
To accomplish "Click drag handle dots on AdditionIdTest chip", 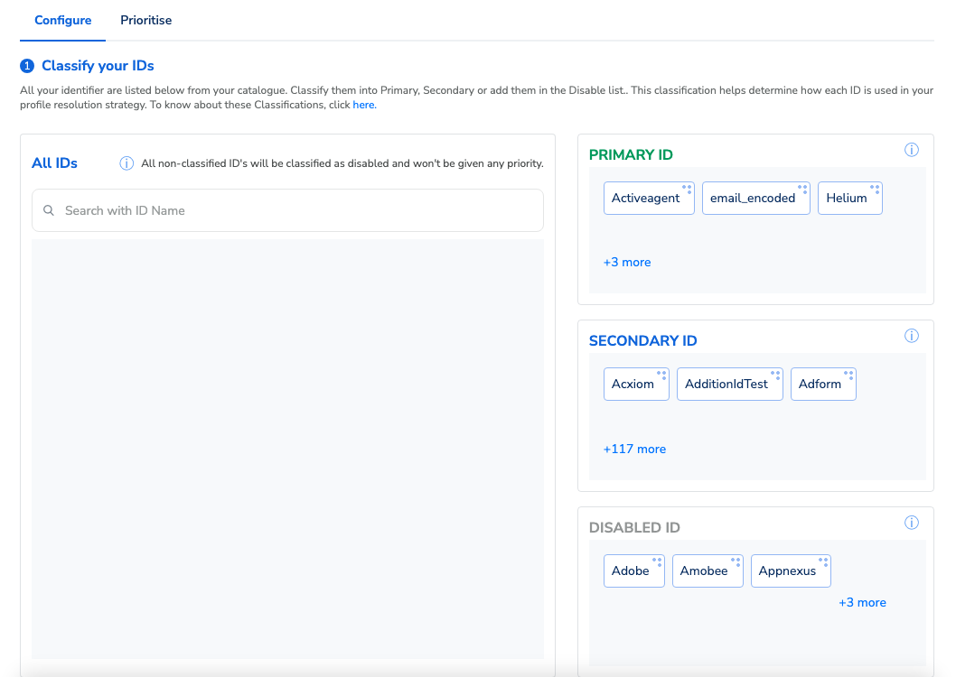I will (775, 375).
